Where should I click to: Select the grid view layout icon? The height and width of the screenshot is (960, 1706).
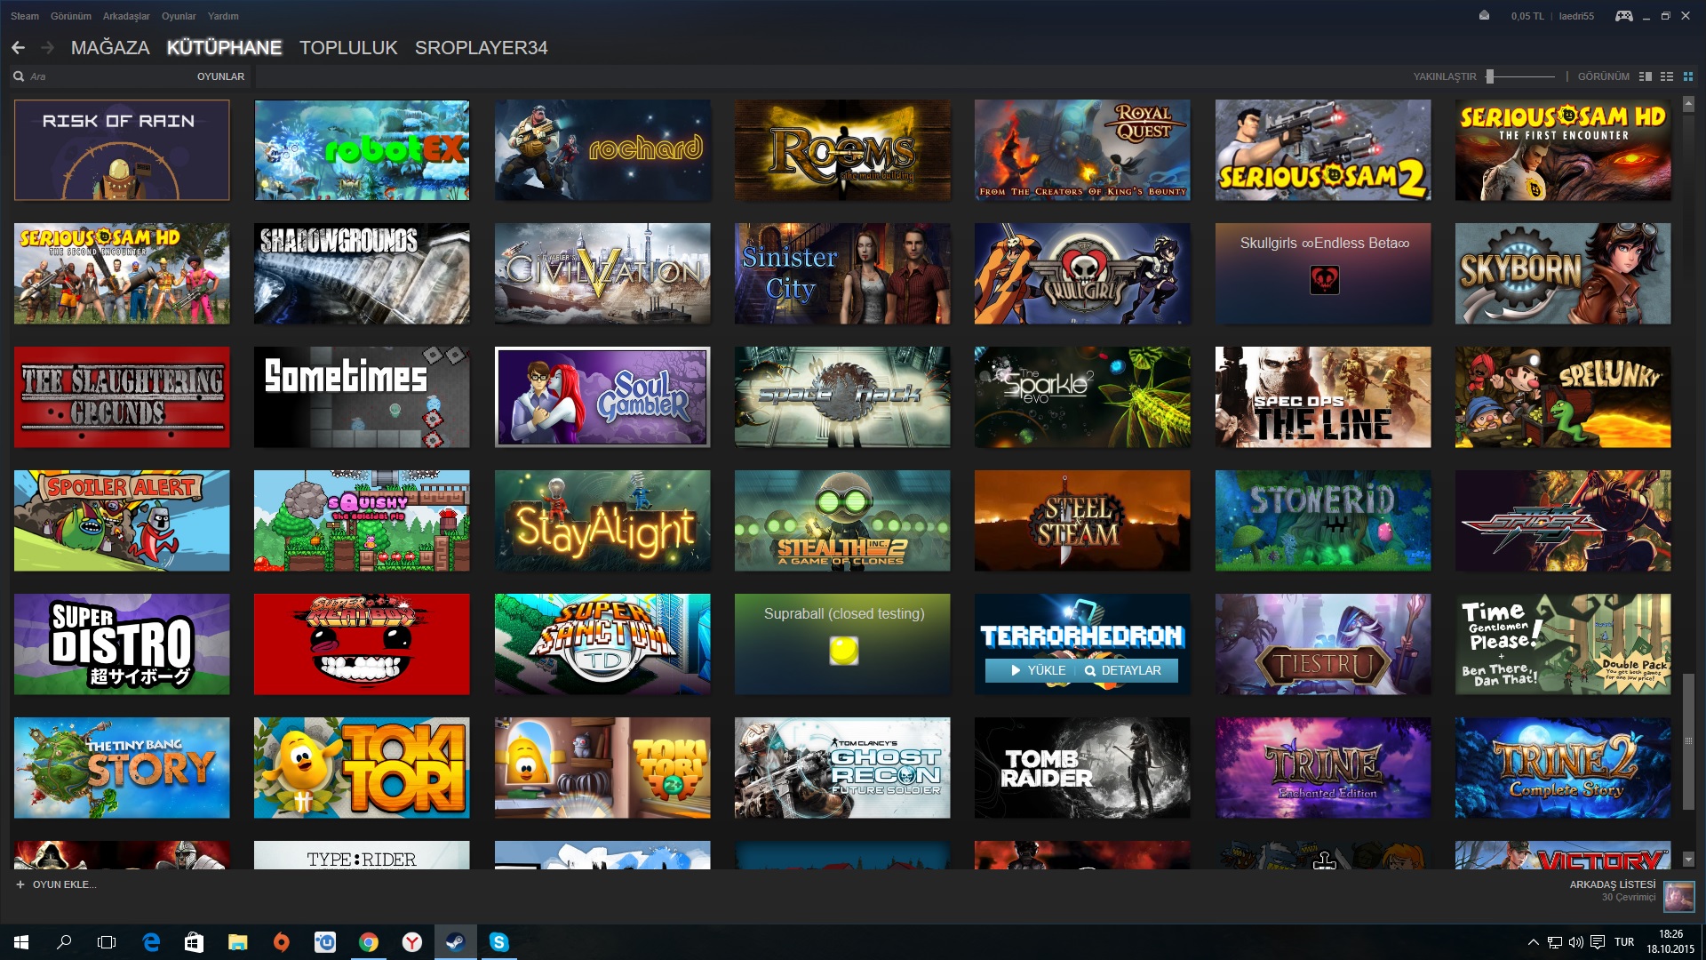coord(1688,76)
